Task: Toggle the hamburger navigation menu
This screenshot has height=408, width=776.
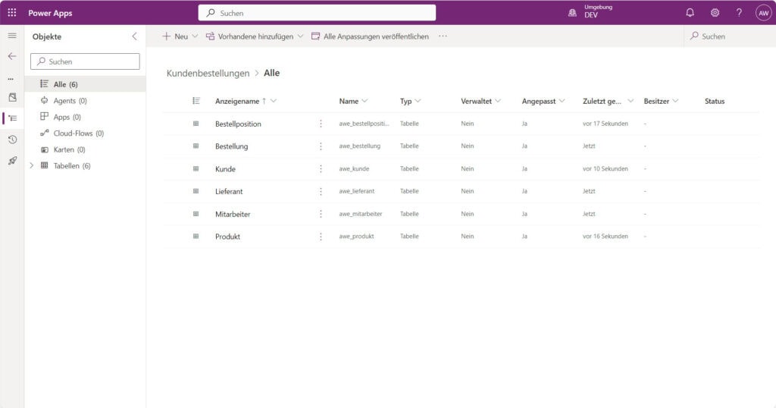Action: coord(12,36)
